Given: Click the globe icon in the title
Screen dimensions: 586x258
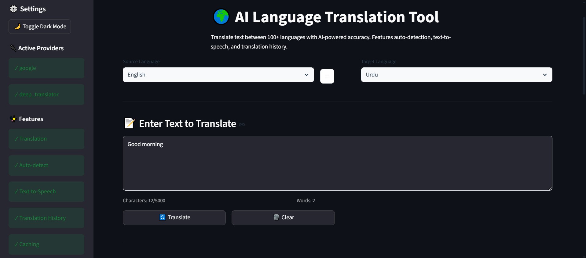Looking at the screenshot, I should click(x=221, y=17).
